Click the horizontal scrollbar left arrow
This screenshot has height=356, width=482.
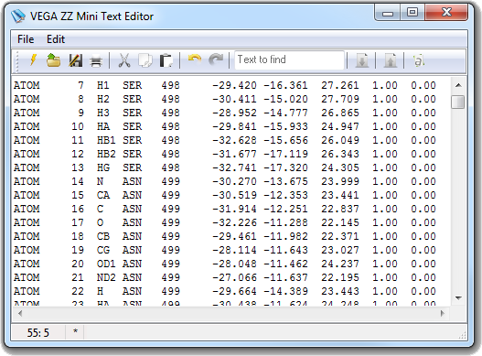pos(20,314)
